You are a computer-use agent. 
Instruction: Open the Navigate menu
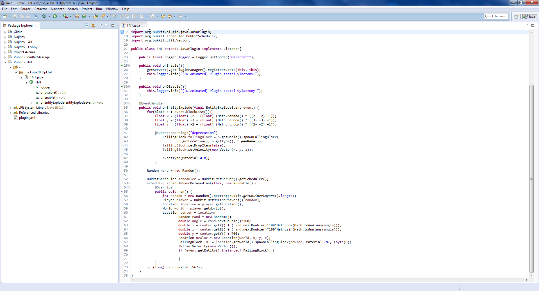point(57,9)
